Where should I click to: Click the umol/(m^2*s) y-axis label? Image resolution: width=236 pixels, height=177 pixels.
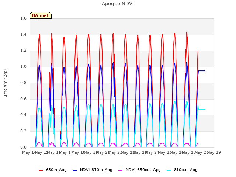[x=5, y=83]
